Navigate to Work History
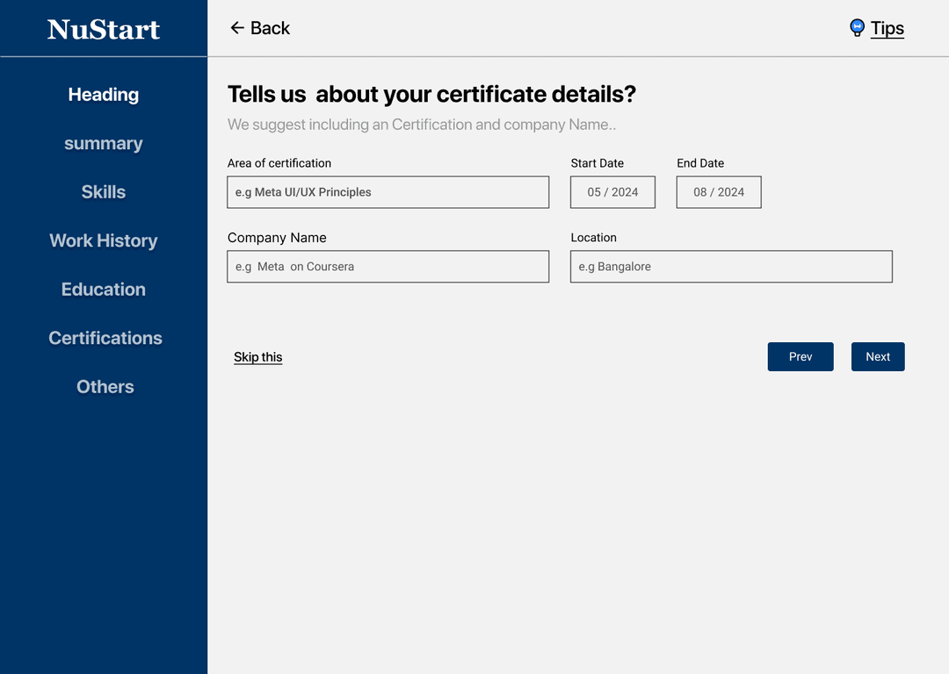Viewport: 949px width, 674px height. (x=104, y=240)
